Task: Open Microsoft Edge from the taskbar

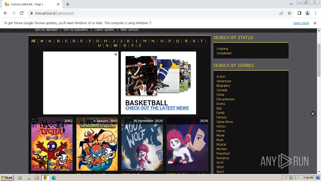Action: coord(54,178)
